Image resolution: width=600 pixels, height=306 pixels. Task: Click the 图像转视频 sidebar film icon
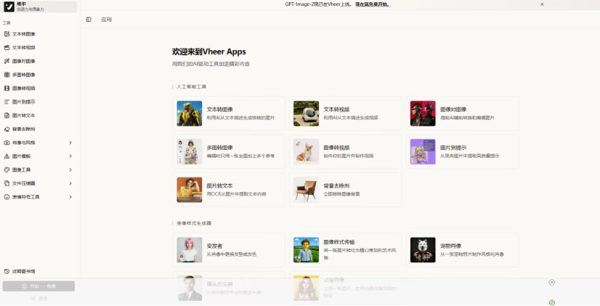[7, 88]
